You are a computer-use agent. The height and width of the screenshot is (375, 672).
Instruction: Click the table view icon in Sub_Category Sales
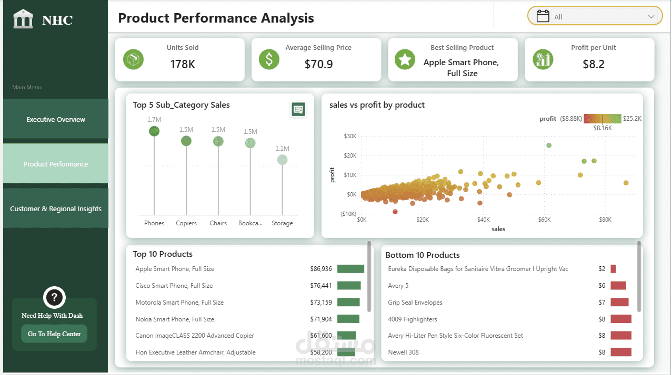(x=298, y=109)
